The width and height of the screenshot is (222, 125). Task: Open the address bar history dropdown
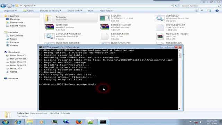tap(172, 6)
